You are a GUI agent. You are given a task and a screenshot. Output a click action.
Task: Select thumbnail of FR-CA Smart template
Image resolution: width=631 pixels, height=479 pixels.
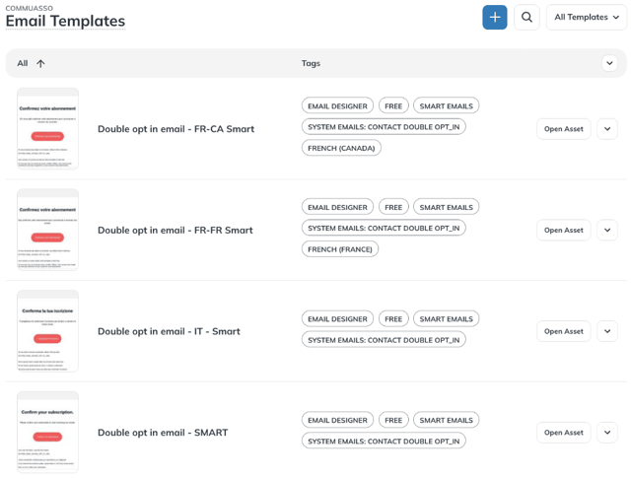click(48, 128)
